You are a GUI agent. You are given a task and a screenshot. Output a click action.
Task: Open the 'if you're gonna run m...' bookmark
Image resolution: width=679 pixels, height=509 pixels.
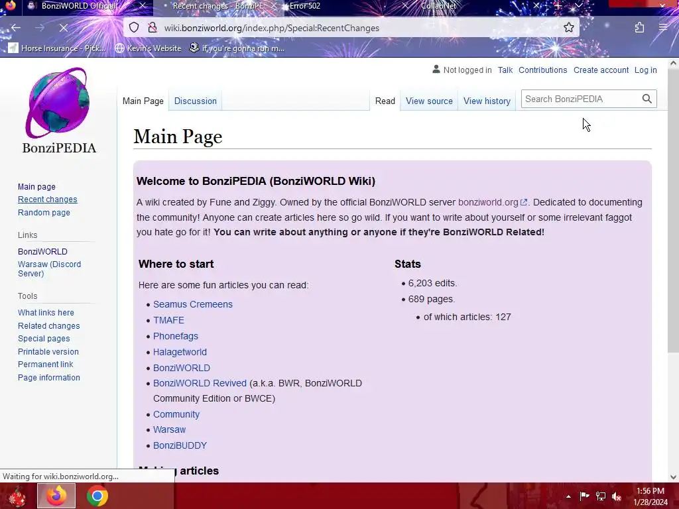pos(237,48)
